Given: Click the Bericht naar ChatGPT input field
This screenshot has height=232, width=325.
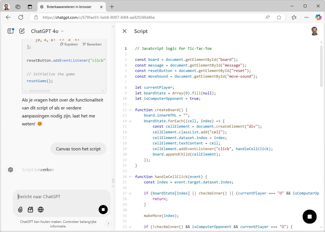Looking at the screenshot, I should pos(61,197).
